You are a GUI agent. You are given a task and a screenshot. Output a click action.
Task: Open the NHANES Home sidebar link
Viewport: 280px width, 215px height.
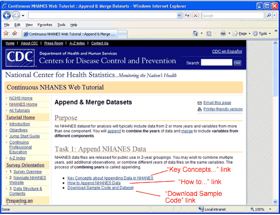click(x=23, y=104)
